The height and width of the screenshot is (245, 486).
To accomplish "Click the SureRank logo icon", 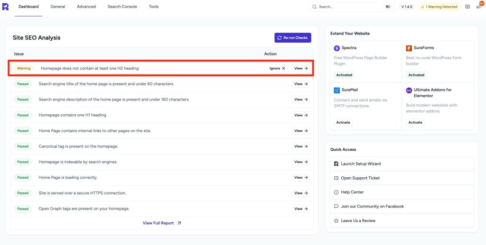I will click(x=5, y=7).
